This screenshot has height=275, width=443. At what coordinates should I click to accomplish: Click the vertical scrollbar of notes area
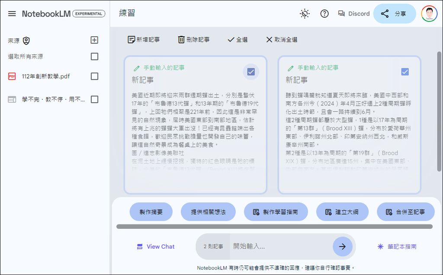439,111
